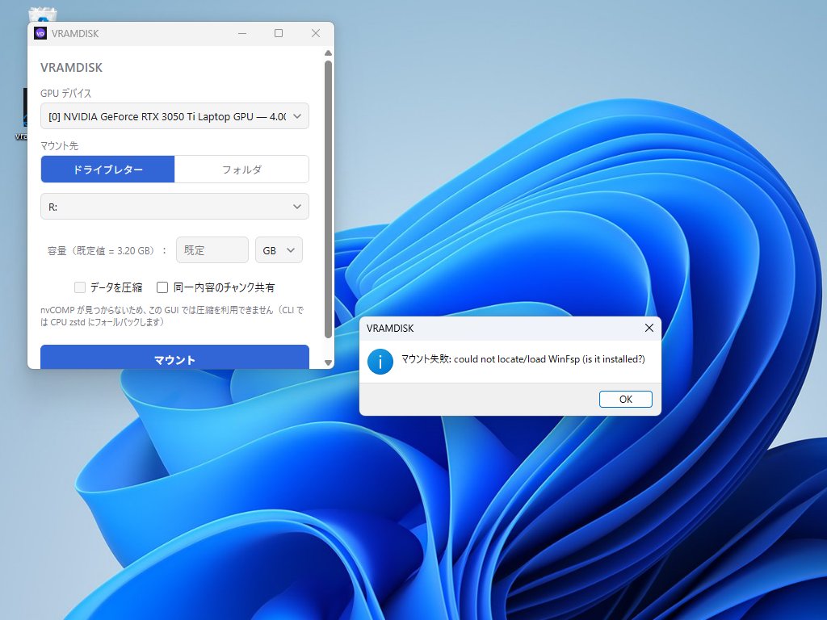Click the 容量（既定値 = 3.20 GB）label
The image size is (827, 620).
coord(107,250)
